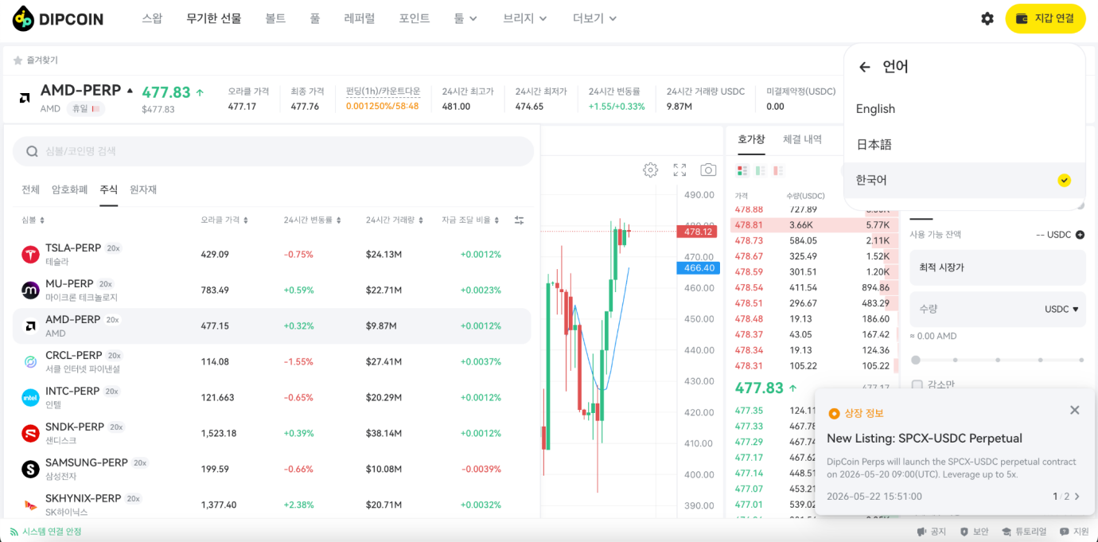Click the Tesla logo in TSLA-PERP row
1098x542 pixels.
tap(30, 255)
